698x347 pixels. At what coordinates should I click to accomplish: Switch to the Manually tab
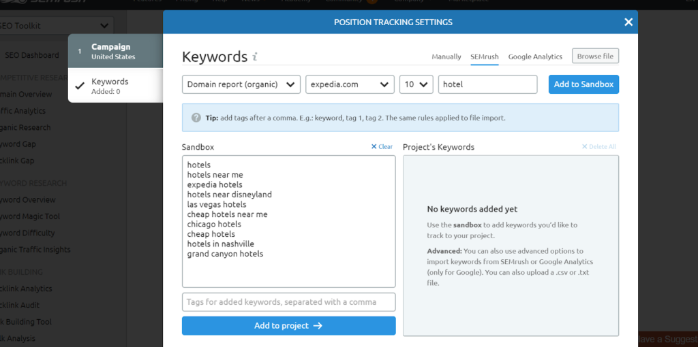446,57
